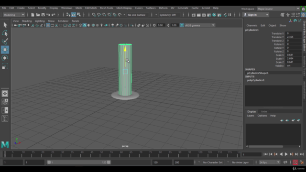Select the arrow Select tool
The height and width of the screenshot is (172, 306).
(x=5, y=25)
